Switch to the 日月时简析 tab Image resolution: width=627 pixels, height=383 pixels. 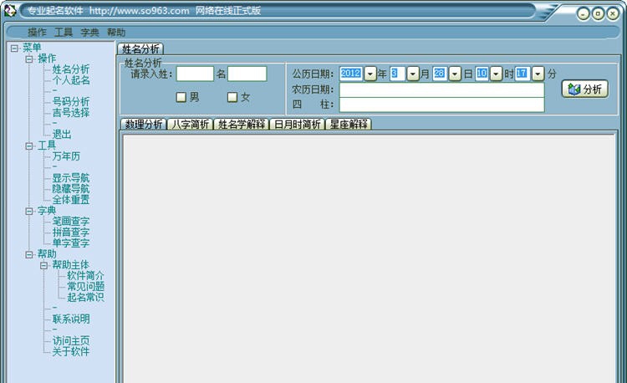click(298, 125)
